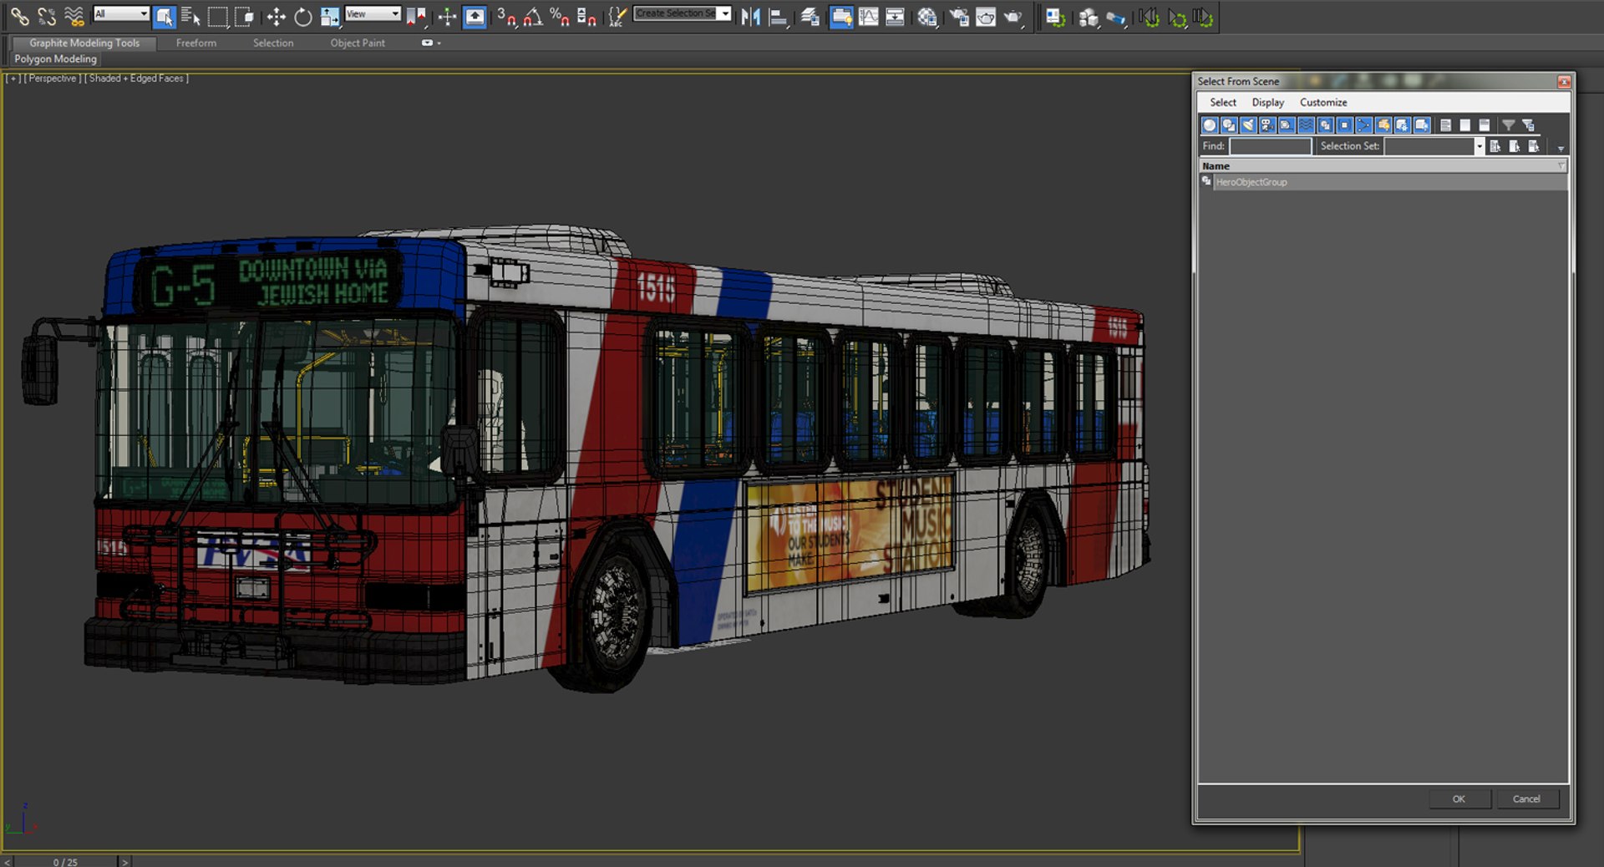Image resolution: width=1604 pixels, height=867 pixels.
Task: Activate the Select and Move tool
Action: pos(276,16)
